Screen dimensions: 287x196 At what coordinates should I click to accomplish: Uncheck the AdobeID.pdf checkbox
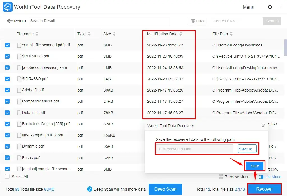pos(7,90)
